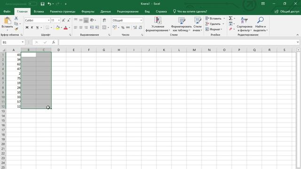Click the Общий доступ share button
The width and height of the screenshot is (301, 169).
pos(287,11)
